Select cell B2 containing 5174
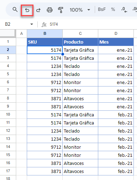This screenshot has width=137, height=180. click(x=45, y=50)
